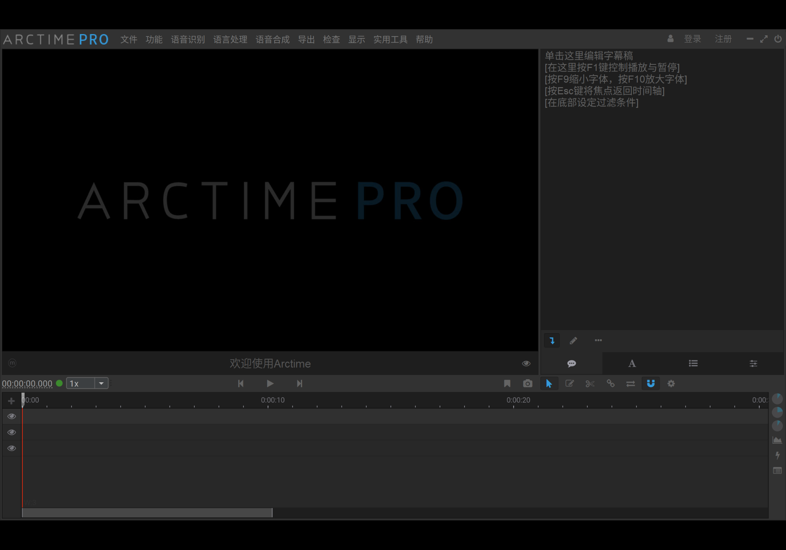Open the 语言处理 menu

pyautogui.click(x=230, y=40)
